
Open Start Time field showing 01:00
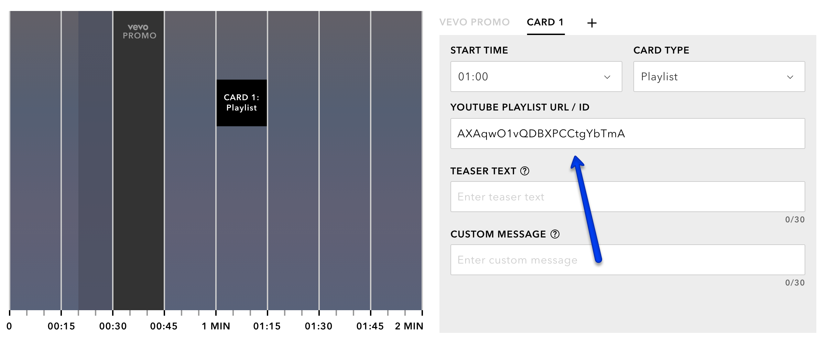point(536,77)
